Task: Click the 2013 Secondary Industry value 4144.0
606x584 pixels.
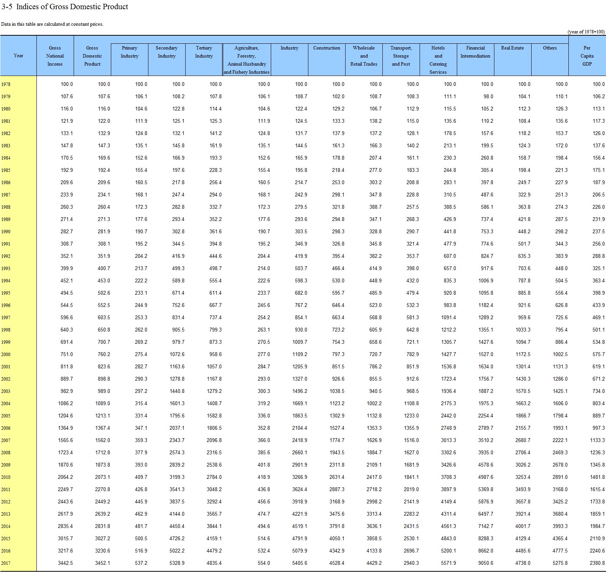Action: [x=177, y=514]
